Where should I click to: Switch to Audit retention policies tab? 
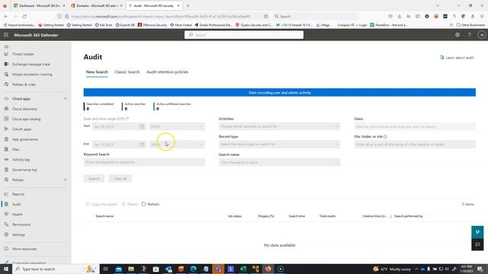[167, 72]
